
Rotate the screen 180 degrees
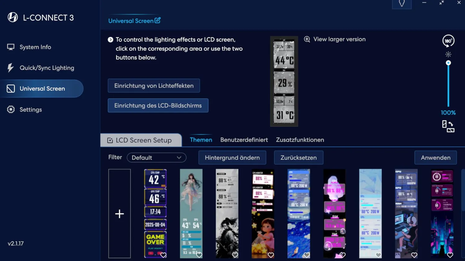448,41
